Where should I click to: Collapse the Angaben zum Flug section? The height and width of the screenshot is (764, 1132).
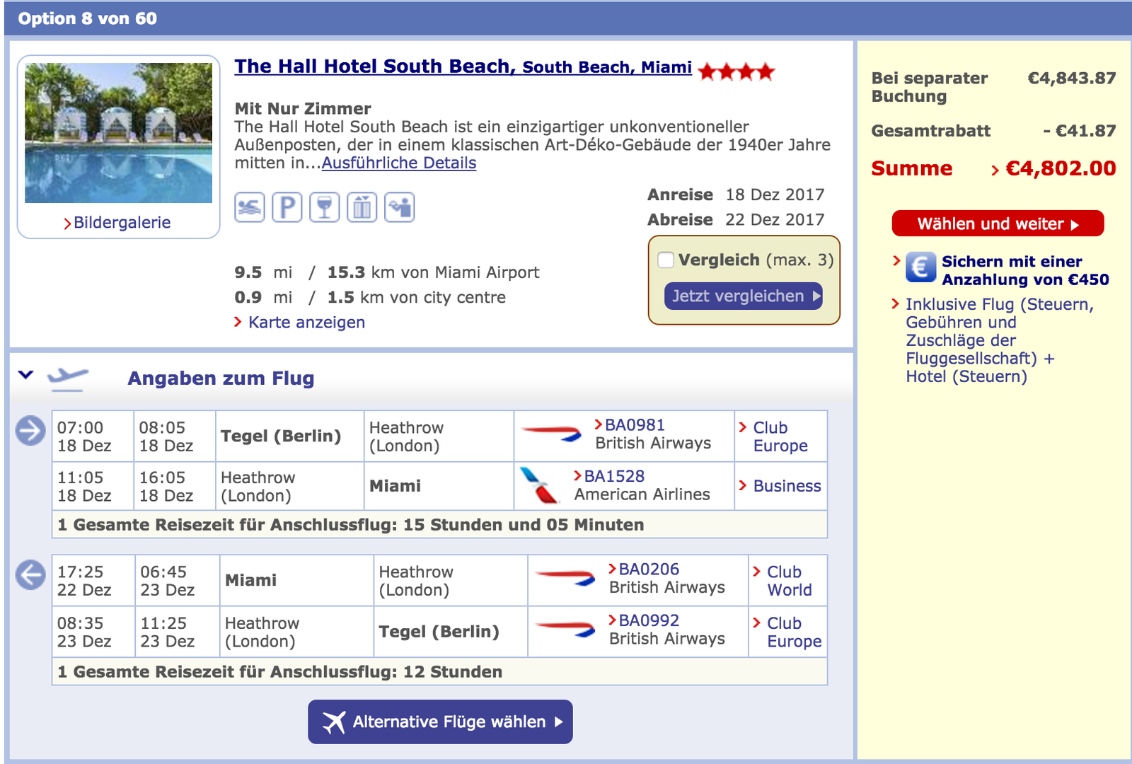[x=26, y=375]
